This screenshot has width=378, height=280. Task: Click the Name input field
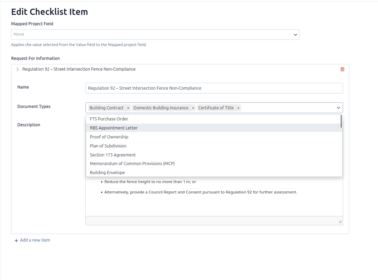click(214, 88)
